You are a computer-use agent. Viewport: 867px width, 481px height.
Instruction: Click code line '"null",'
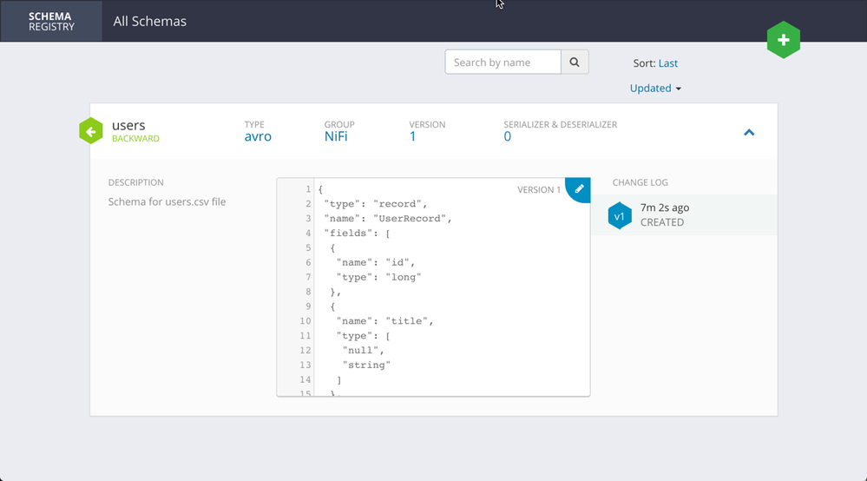coord(364,350)
